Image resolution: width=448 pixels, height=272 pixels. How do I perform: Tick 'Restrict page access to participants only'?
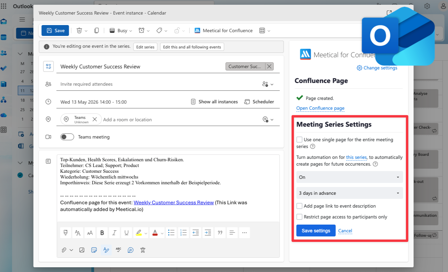click(x=299, y=217)
